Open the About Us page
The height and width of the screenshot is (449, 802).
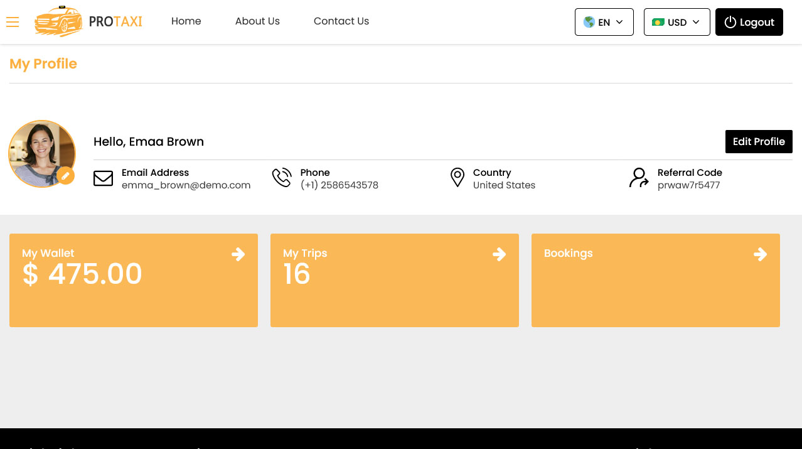coord(257,21)
